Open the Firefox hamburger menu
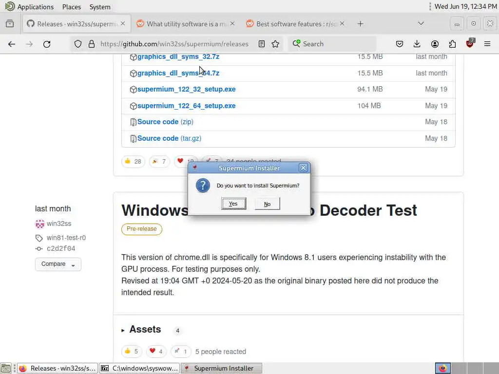Viewport: 499px width, 374px height. pyautogui.click(x=487, y=44)
